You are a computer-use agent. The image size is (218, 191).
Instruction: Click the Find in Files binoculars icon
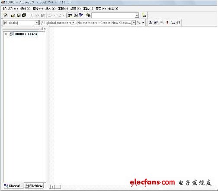tap(89, 15)
